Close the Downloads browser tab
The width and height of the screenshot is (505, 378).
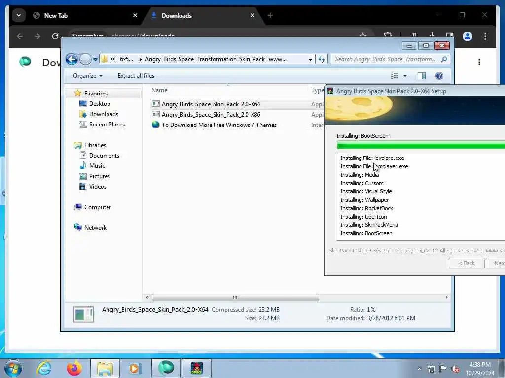(252, 15)
